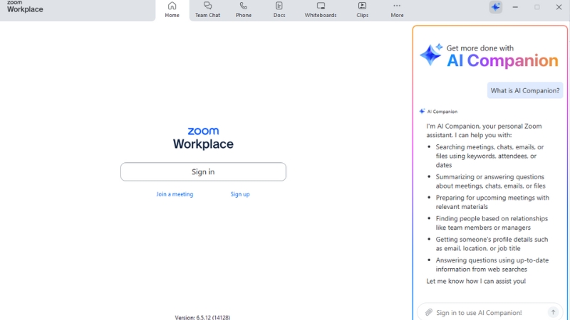Maximize the Zoom Workplace window

click(x=537, y=7)
